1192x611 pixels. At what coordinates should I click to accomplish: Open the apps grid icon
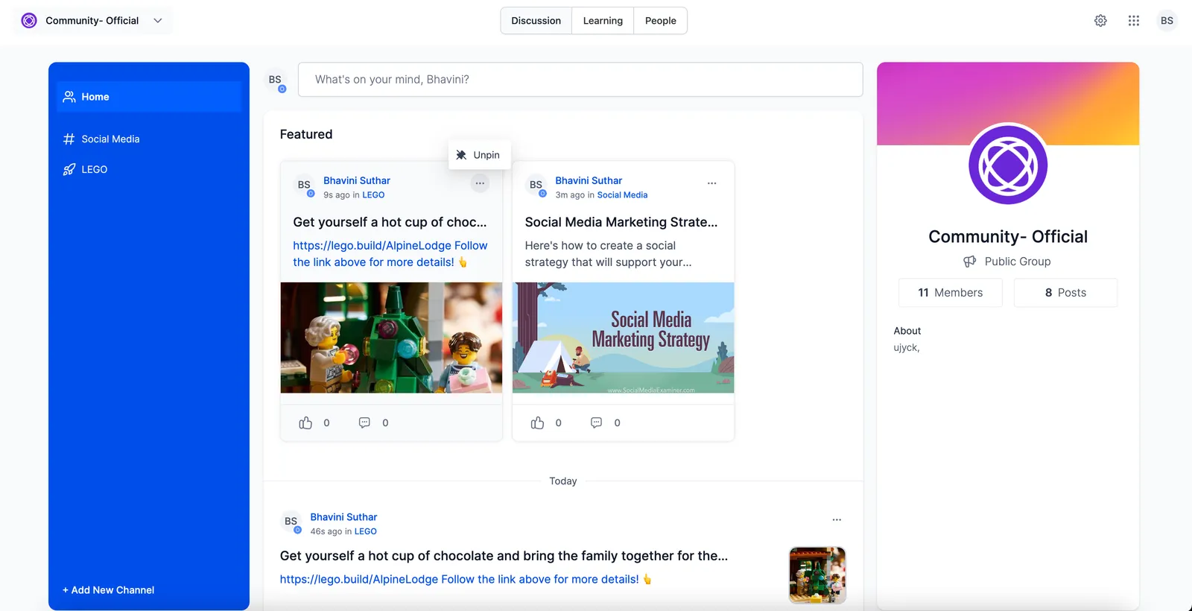click(x=1134, y=21)
